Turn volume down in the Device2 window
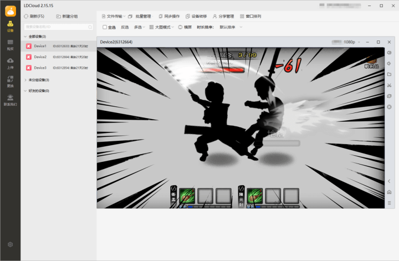Screen dimensions: 399x261 click(x=389, y=64)
